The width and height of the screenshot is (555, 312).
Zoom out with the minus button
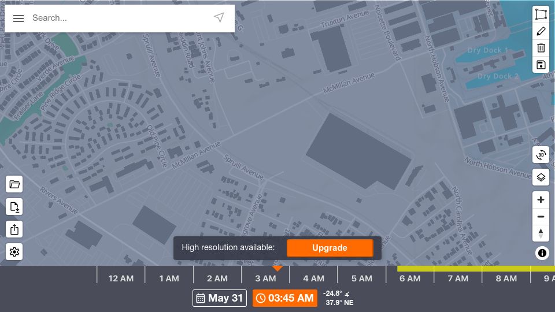point(541,217)
